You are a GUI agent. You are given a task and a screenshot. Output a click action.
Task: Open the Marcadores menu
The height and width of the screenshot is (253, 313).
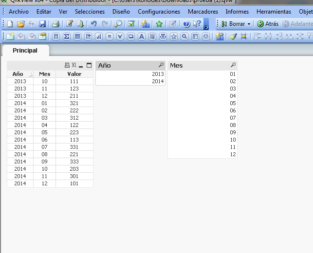(203, 12)
